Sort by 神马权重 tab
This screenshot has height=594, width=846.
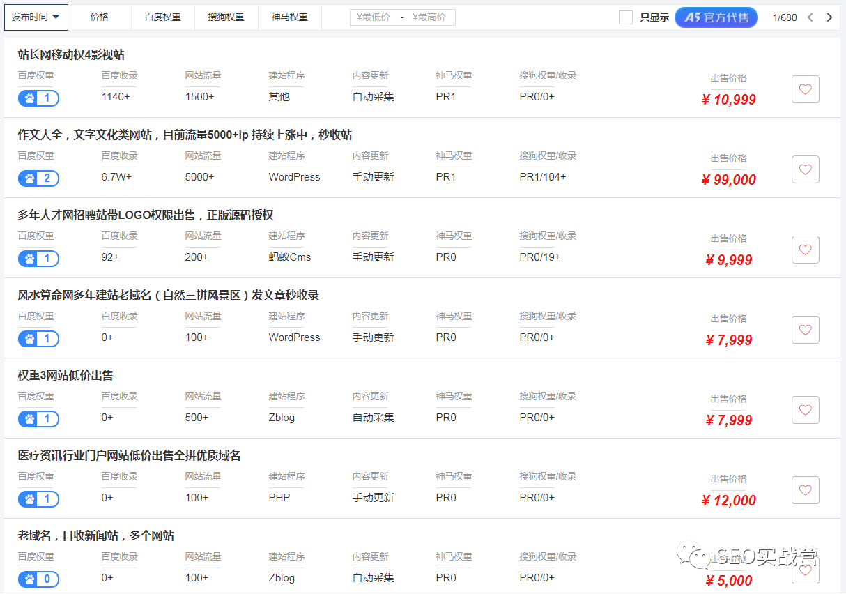coord(290,17)
